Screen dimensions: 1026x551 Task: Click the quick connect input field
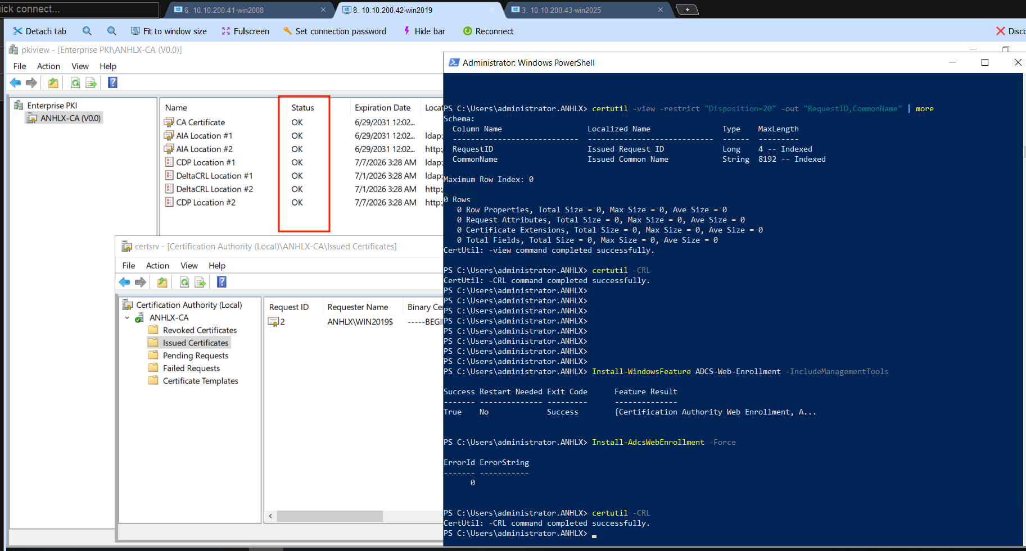(79, 10)
